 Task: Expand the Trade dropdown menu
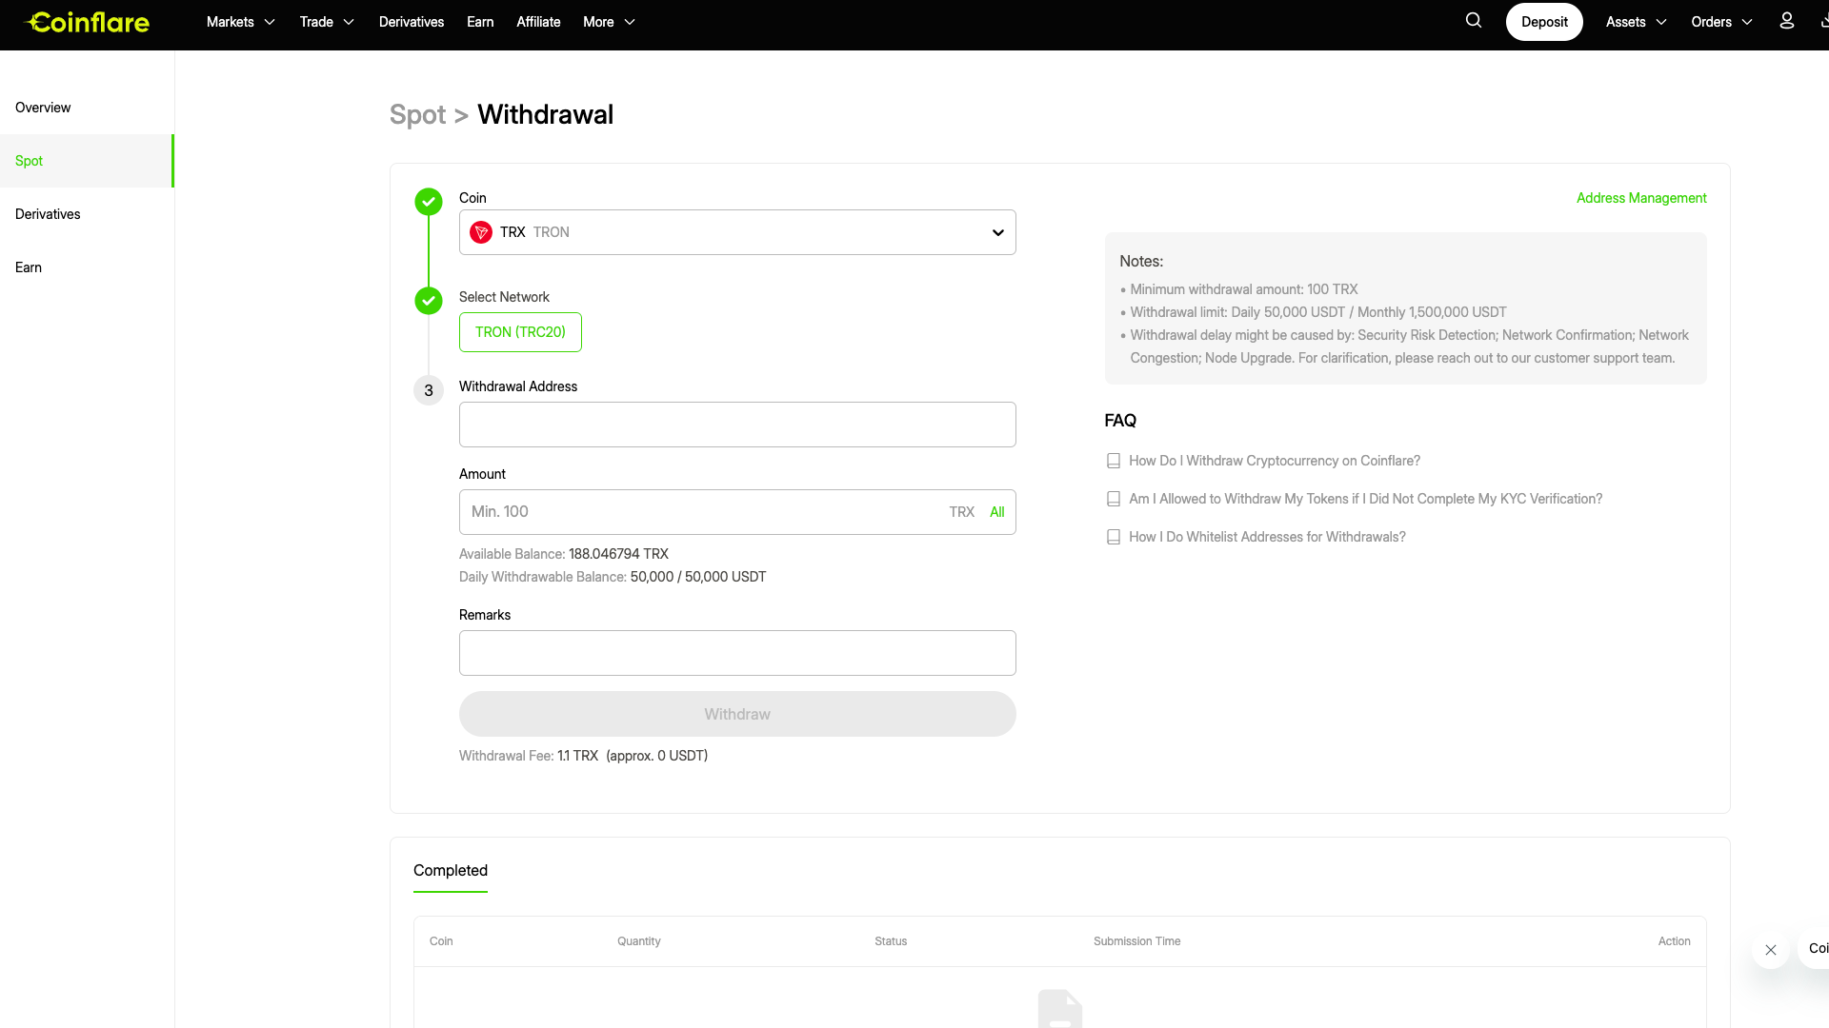[327, 22]
